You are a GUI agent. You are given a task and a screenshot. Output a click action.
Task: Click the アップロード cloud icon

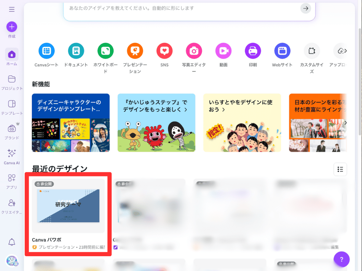[x=340, y=51]
